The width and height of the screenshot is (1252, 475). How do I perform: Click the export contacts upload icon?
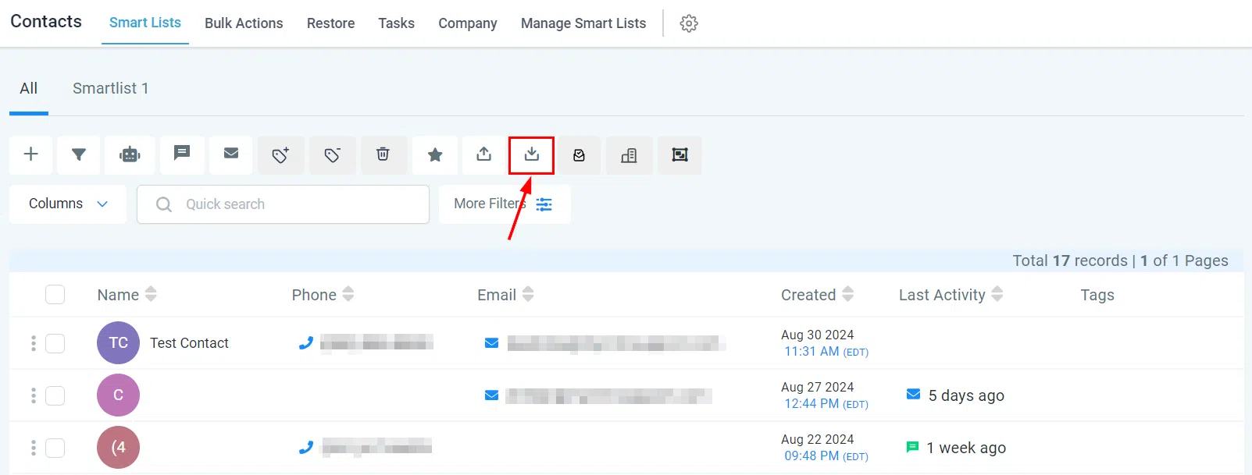pos(484,154)
